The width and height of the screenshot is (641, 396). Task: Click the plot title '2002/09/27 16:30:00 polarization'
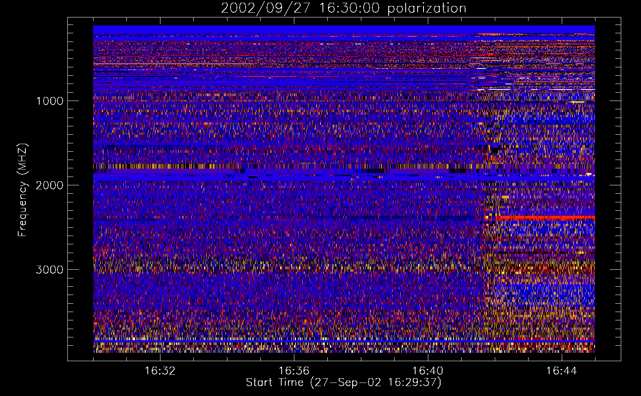click(x=343, y=8)
